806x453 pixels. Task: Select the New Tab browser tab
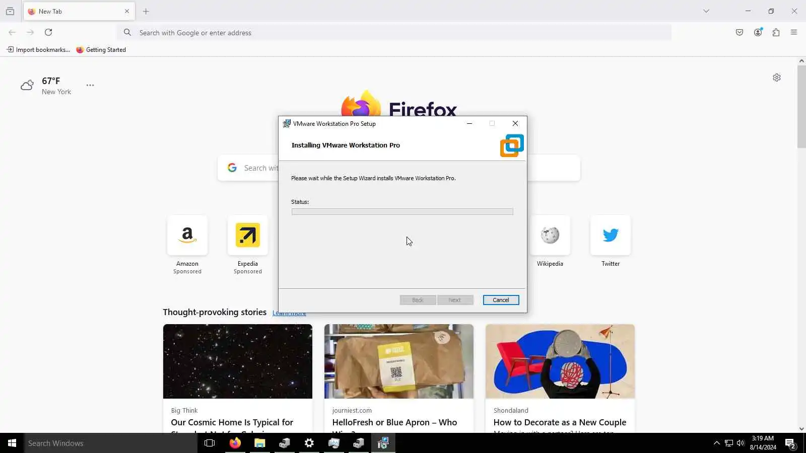pos(79,12)
